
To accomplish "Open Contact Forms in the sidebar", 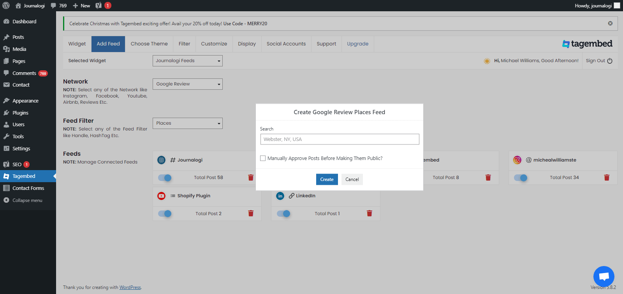I will point(28,188).
